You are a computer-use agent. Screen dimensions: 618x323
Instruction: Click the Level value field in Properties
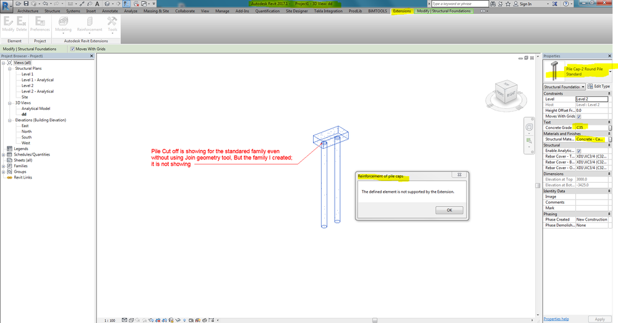[x=591, y=99]
